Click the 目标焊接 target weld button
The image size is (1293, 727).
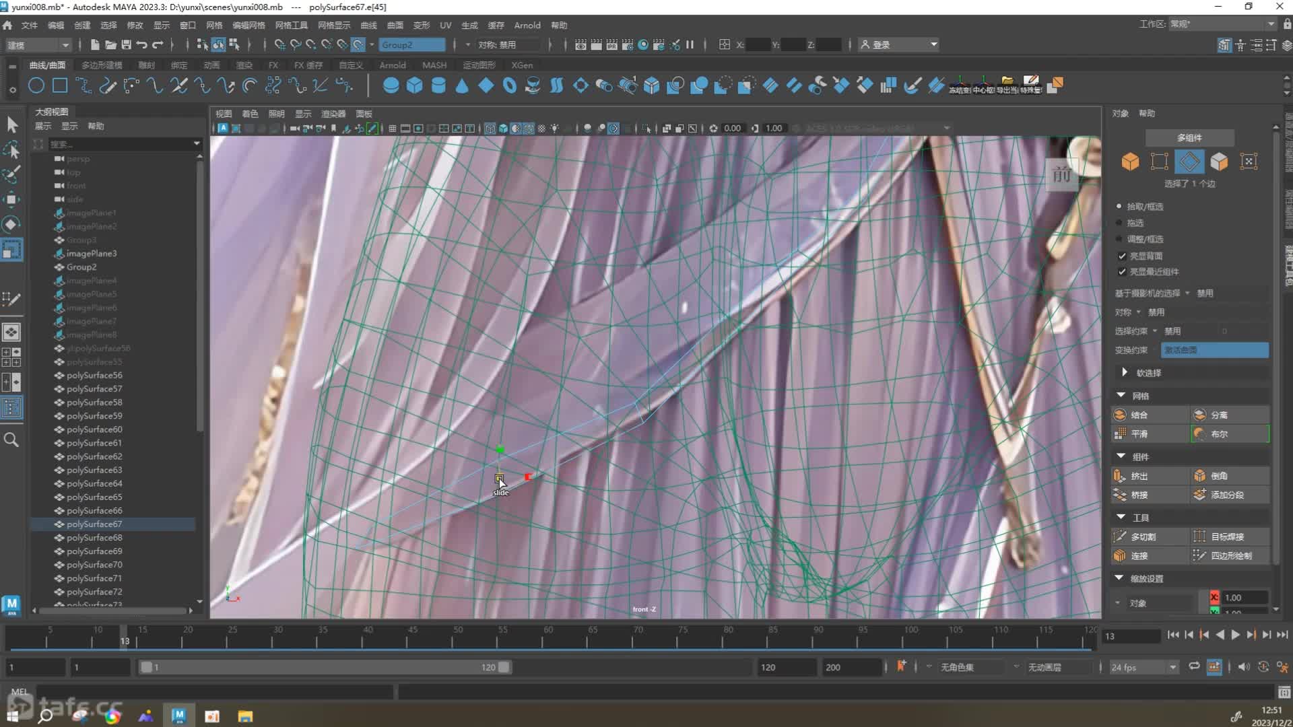(x=1230, y=536)
